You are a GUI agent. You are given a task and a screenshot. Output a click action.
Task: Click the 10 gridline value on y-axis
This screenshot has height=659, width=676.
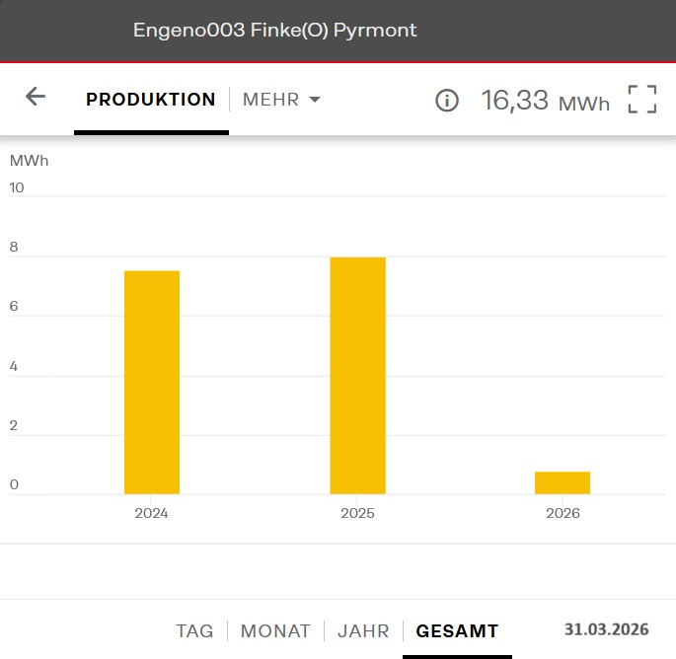pos(17,187)
